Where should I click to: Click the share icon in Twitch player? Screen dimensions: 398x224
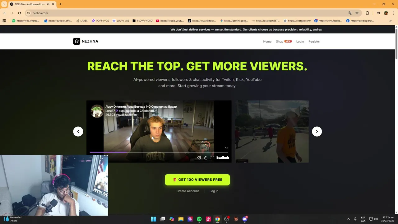[206, 158]
